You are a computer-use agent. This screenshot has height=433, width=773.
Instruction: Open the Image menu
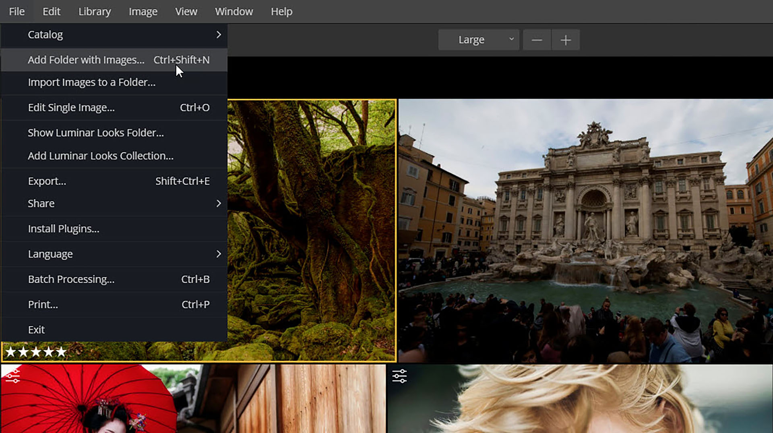tap(143, 12)
